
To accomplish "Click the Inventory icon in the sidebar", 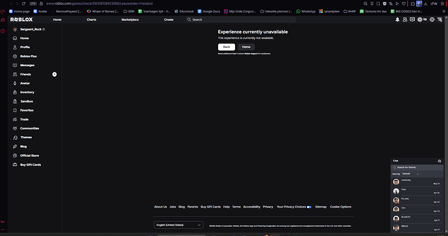I will tap(15, 92).
